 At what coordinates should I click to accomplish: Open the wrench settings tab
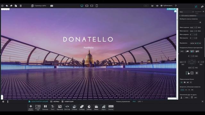pos(202,6)
